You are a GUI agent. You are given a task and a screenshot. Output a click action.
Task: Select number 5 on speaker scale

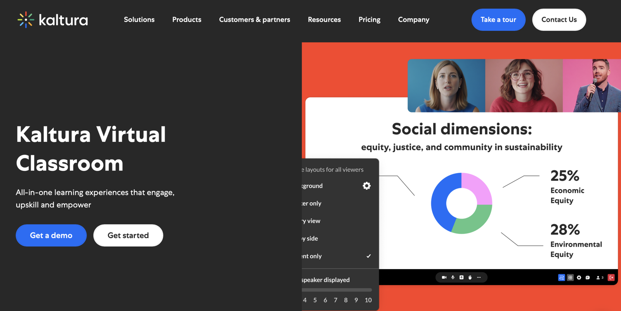(315, 300)
